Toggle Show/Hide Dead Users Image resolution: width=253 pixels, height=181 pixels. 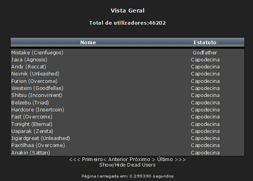click(x=127, y=165)
